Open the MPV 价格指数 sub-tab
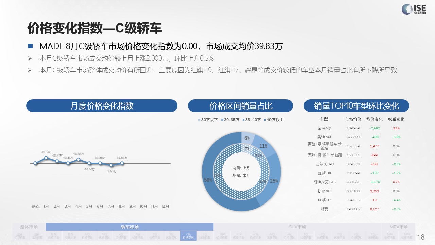 tap(390, 236)
